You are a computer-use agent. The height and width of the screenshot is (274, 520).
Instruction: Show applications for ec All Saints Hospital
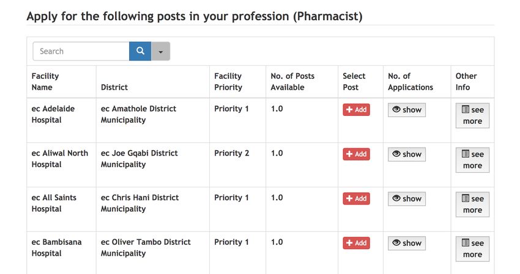(x=407, y=198)
